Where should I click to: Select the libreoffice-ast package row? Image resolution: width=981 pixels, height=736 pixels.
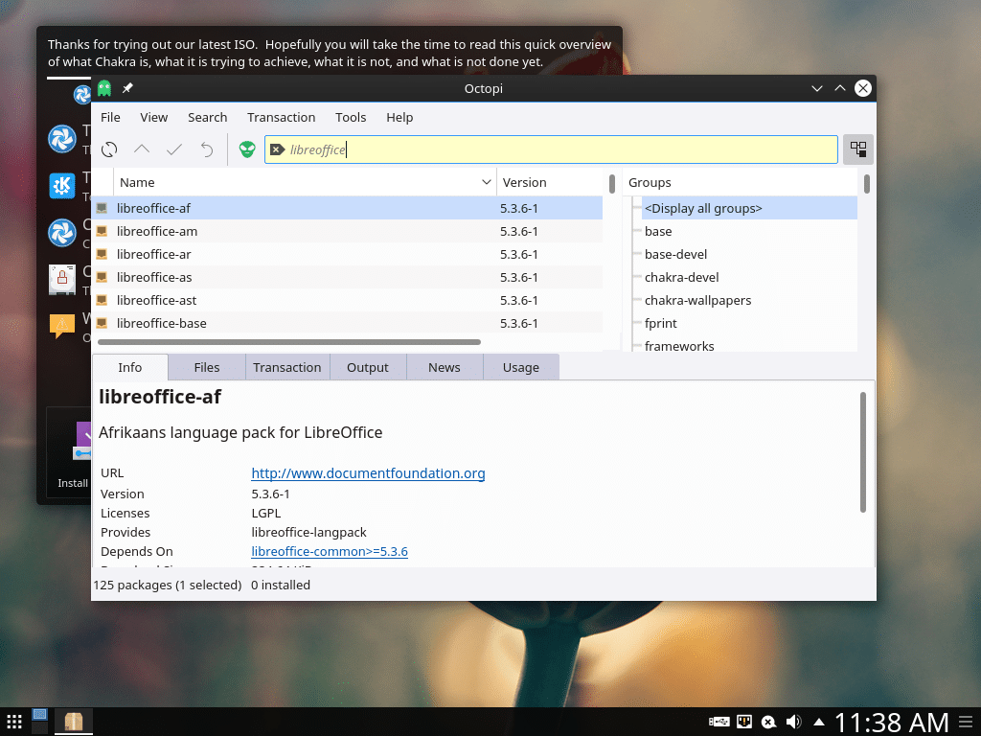[348, 300]
